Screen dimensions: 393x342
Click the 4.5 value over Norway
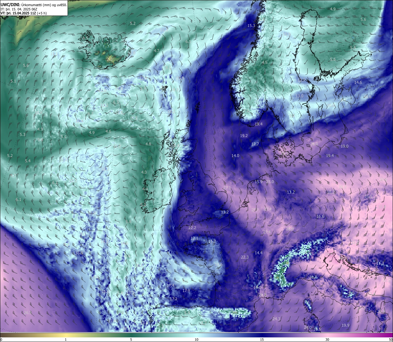[x=264, y=63]
